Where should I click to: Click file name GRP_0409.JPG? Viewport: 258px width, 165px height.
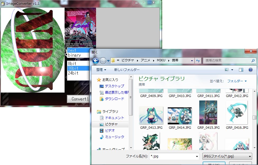pyautogui.click(x=151, y=96)
